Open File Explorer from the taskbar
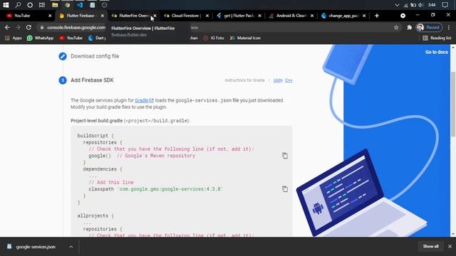The image size is (456, 256). [55, 5]
